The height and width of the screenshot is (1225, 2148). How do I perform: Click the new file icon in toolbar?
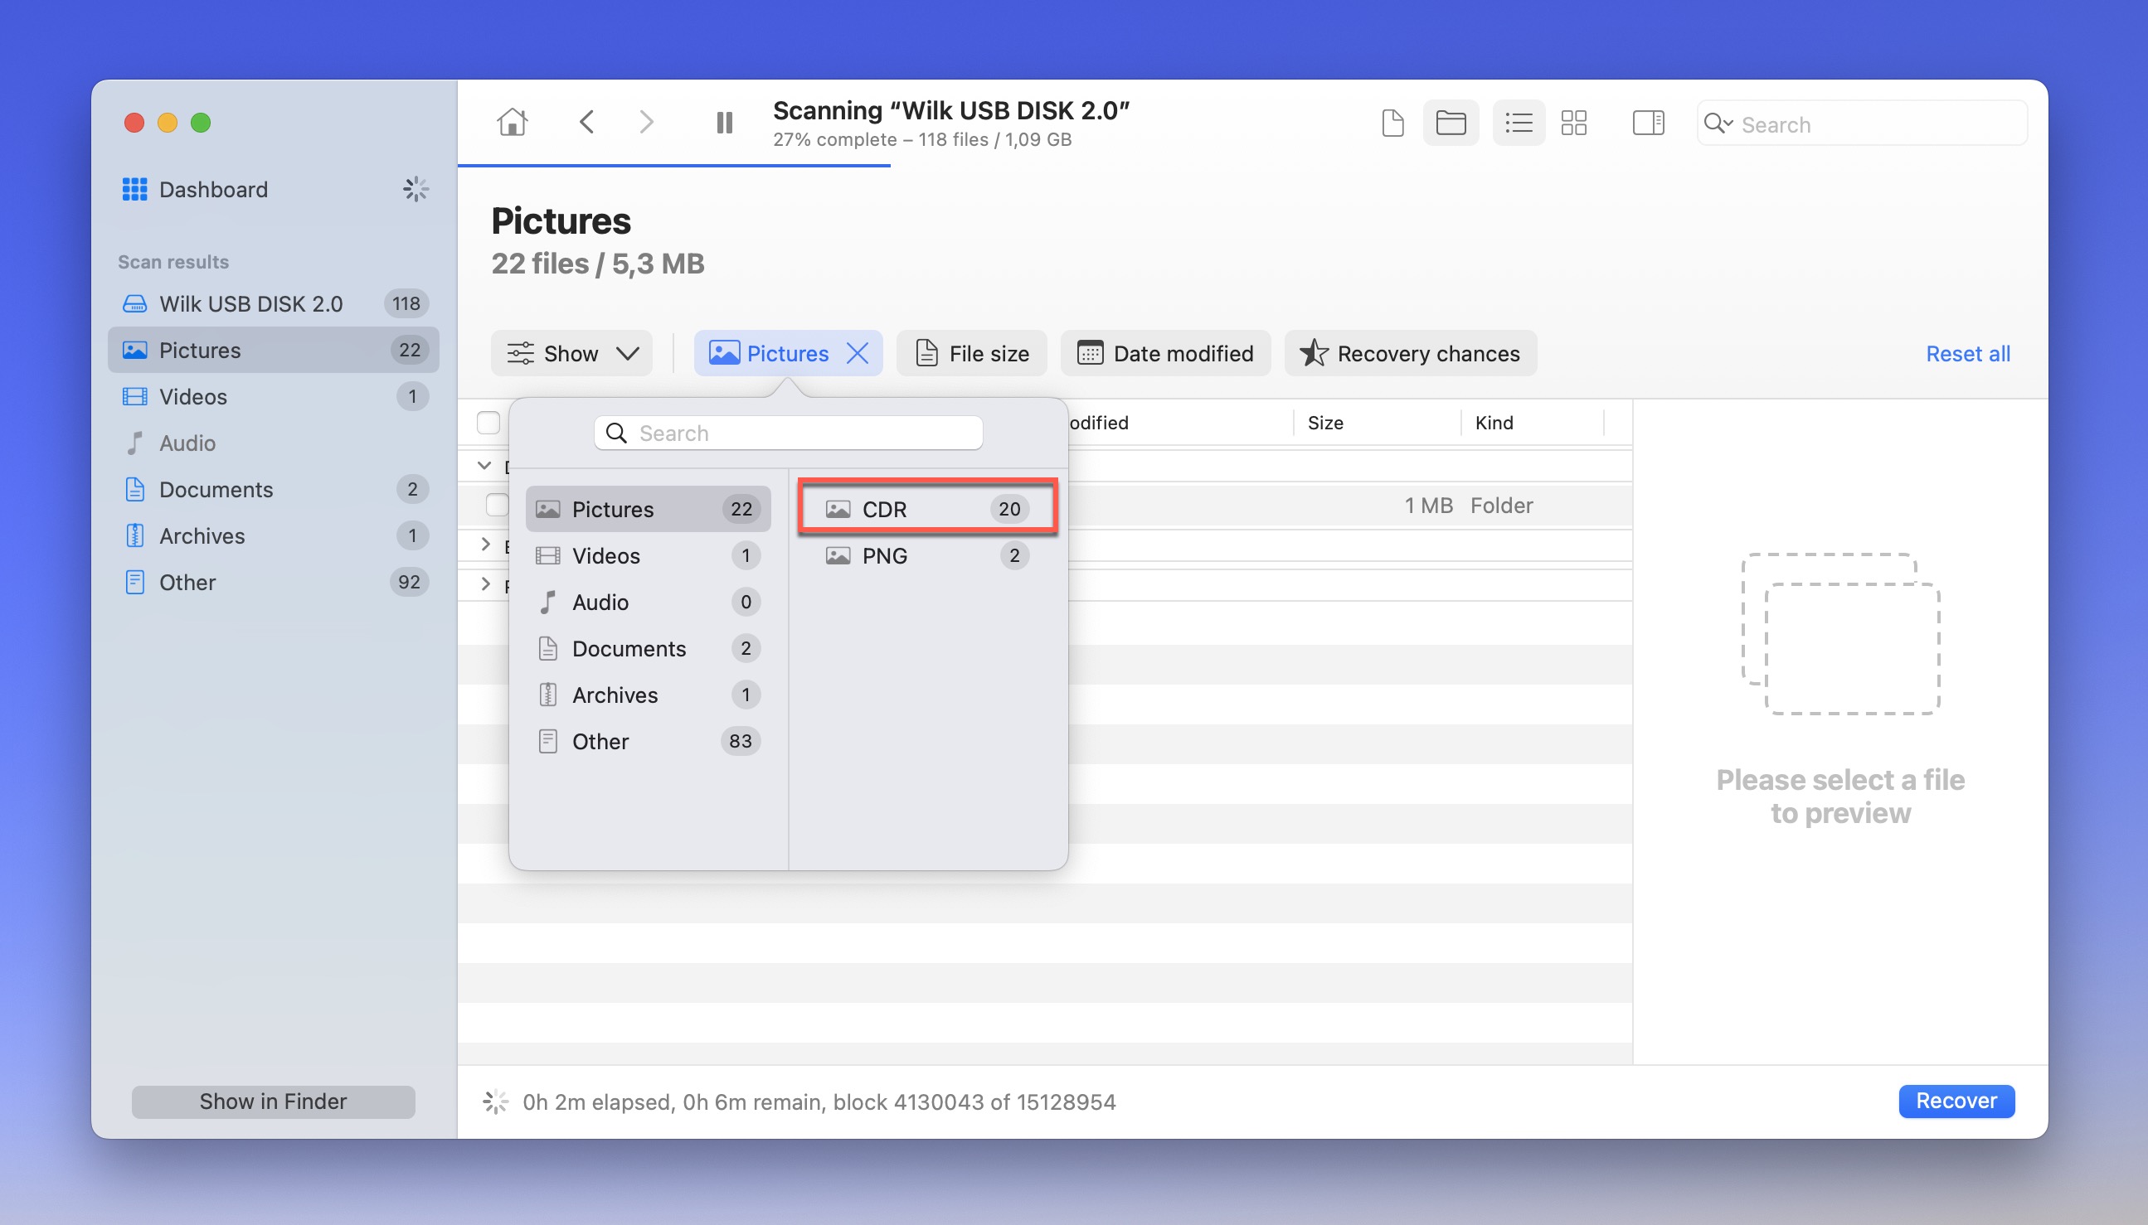1391,123
